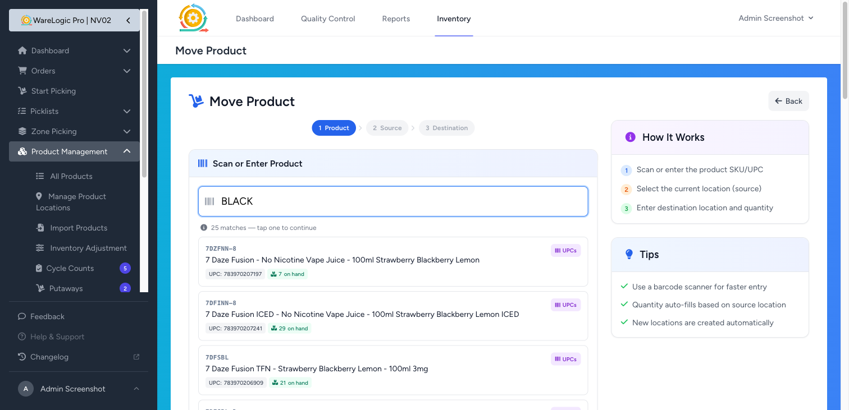Click the Import Products file icon

pyautogui.click(x=40, y=228)
